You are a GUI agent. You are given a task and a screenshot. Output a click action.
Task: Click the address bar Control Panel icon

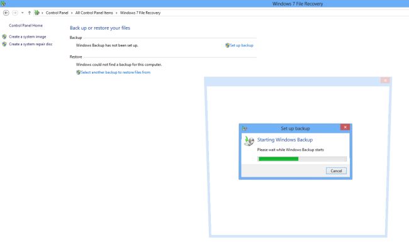coord(36,13)
